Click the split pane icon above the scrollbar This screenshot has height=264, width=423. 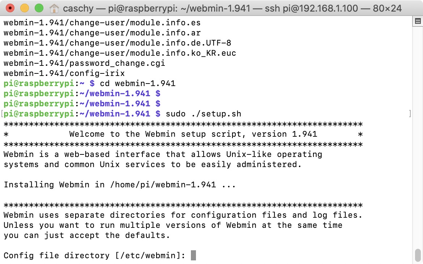pyautogui.click(x=418, y=22)
